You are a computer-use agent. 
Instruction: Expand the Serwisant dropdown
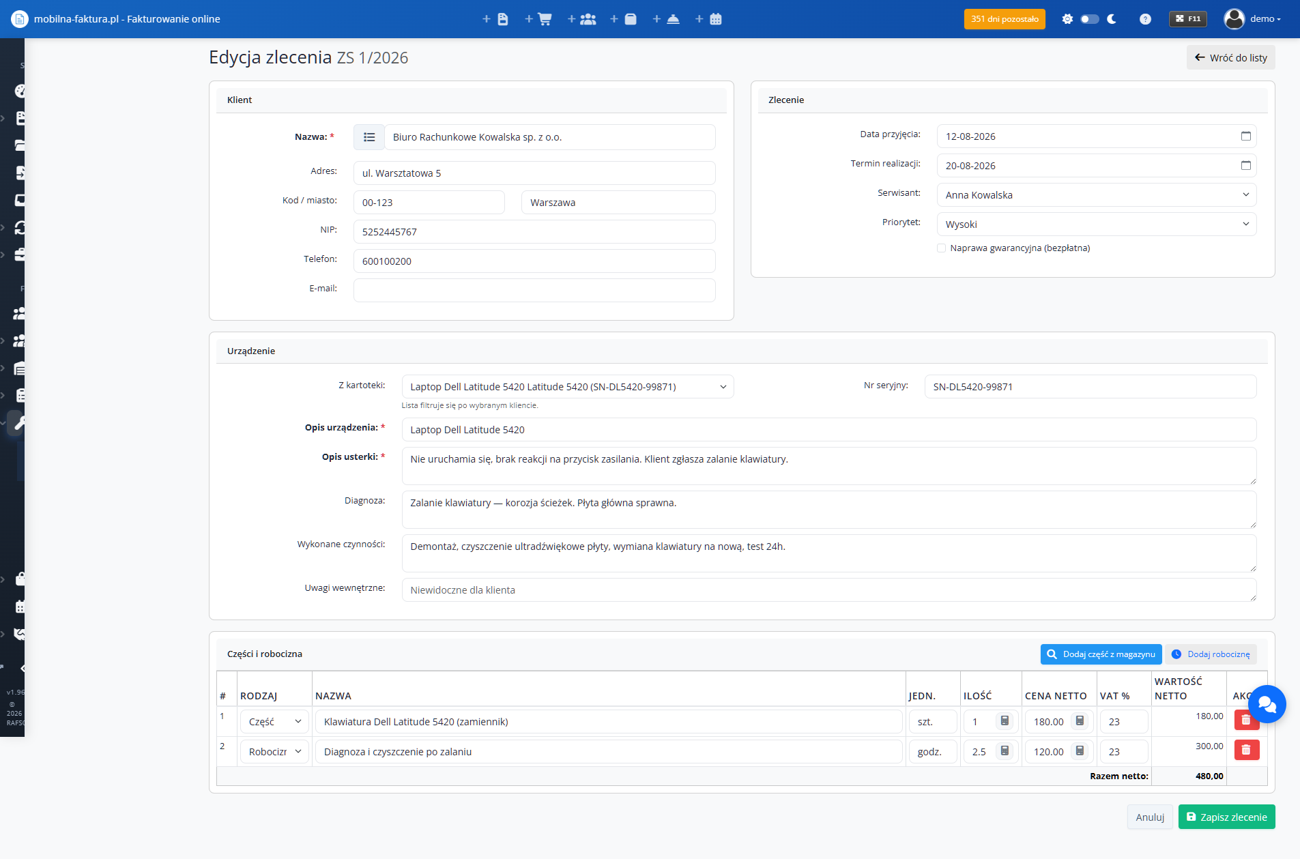tap(1097, 195)
